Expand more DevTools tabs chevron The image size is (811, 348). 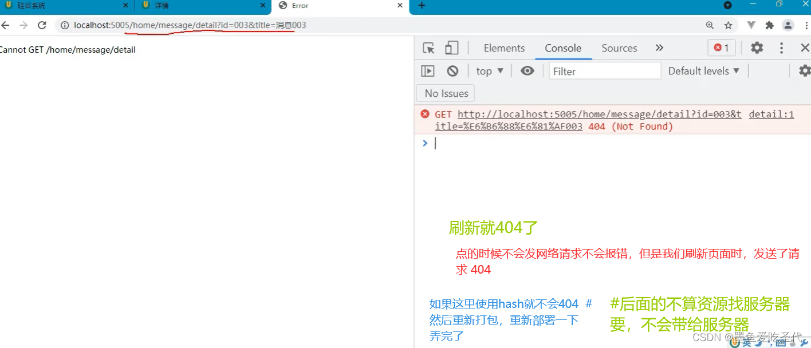[659, 48]
